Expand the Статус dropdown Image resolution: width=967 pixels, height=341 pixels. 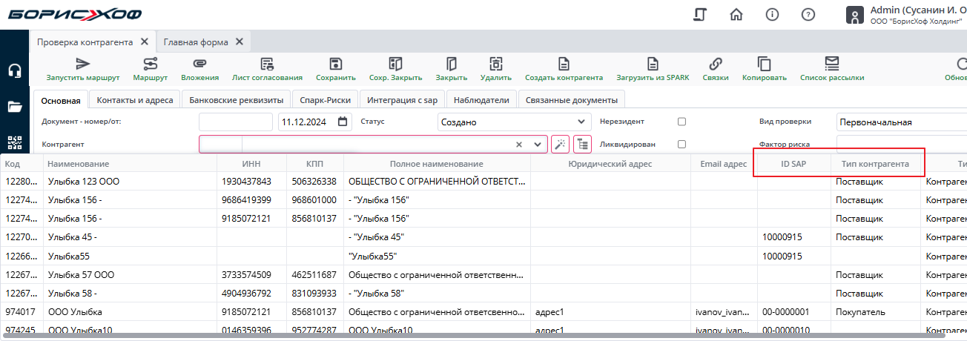click(582, 122)
